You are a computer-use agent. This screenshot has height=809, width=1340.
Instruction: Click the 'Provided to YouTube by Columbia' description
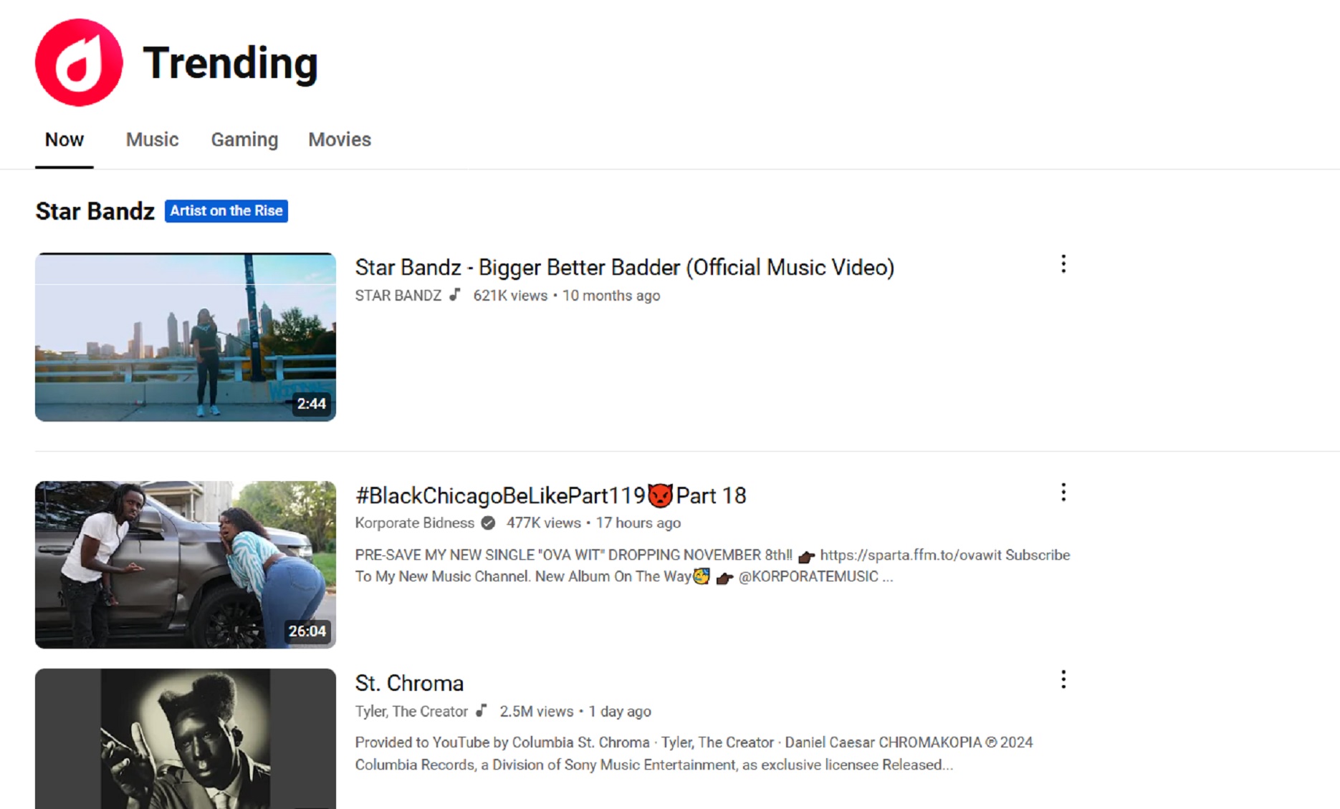point(694,754)
